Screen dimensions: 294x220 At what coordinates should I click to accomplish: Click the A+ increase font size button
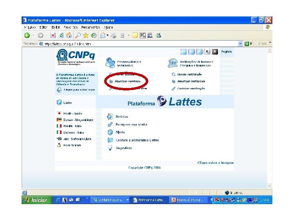tap(183, 52)
